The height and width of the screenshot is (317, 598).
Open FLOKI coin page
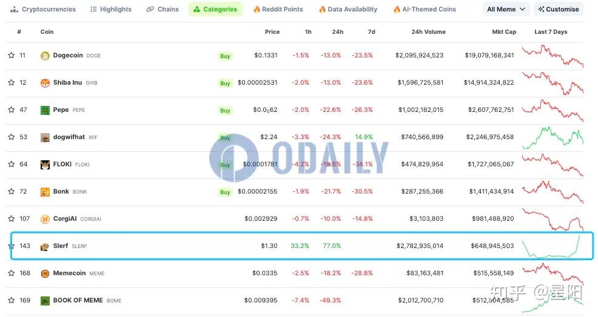pos(62,165)
